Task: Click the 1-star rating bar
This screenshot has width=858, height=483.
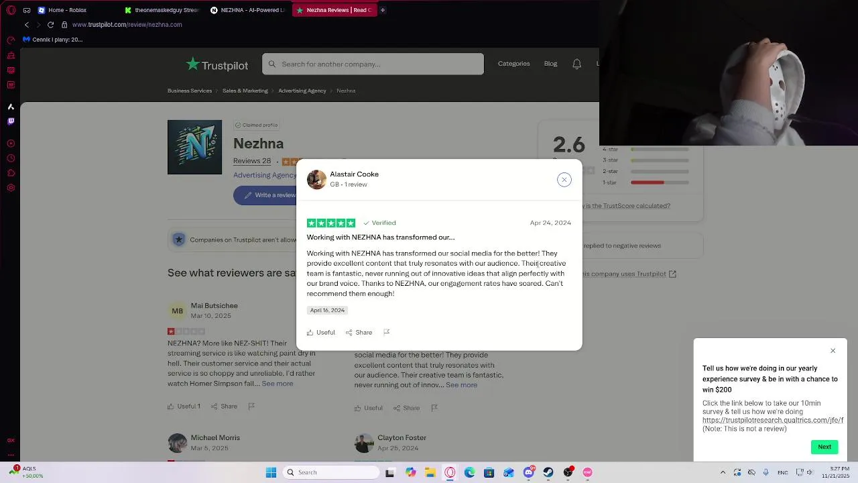Action: tap(660, 182)
